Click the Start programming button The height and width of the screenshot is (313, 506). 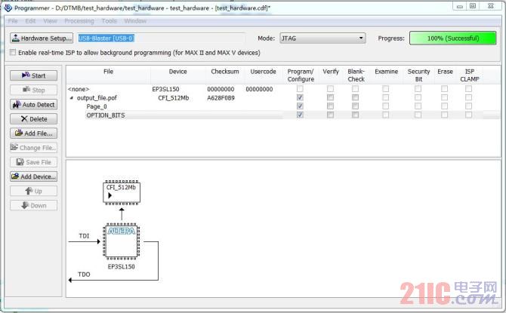(x=33, y=75)
